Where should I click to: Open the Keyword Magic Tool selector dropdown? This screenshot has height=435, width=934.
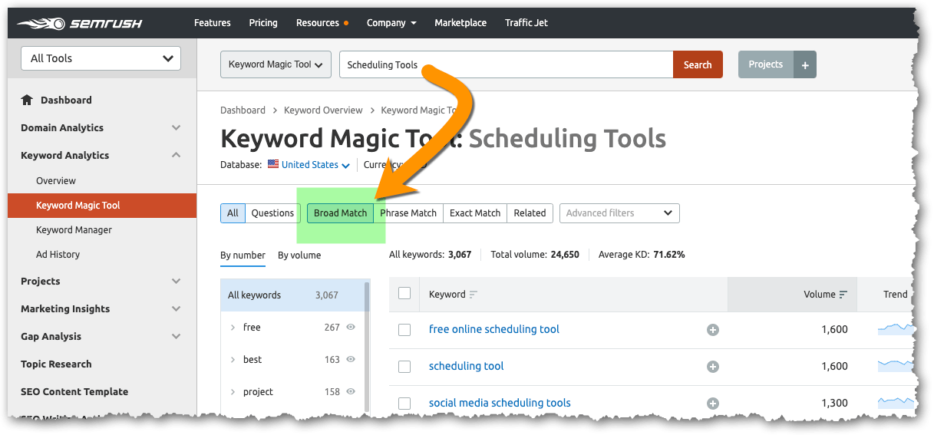coord(276,64)
